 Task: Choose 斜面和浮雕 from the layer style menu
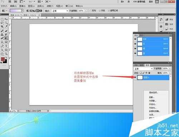click(155, 111)
